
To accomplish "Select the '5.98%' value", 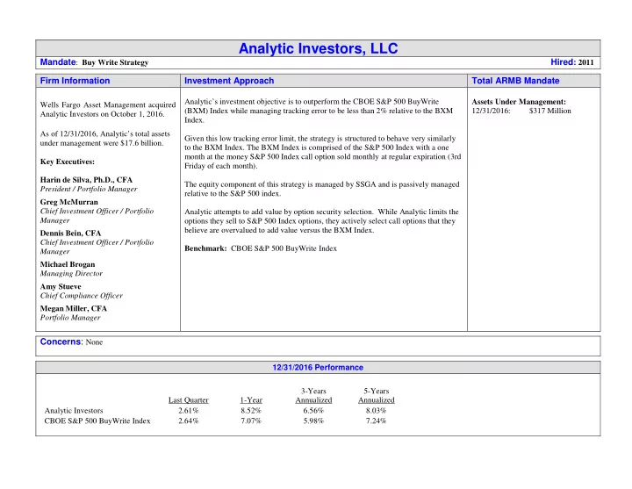I will [x=313, y=421].
